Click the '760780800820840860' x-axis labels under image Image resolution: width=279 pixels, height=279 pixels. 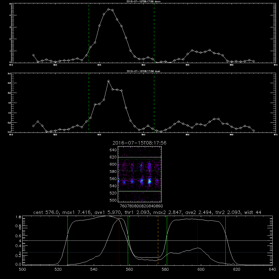coord(141,206)
